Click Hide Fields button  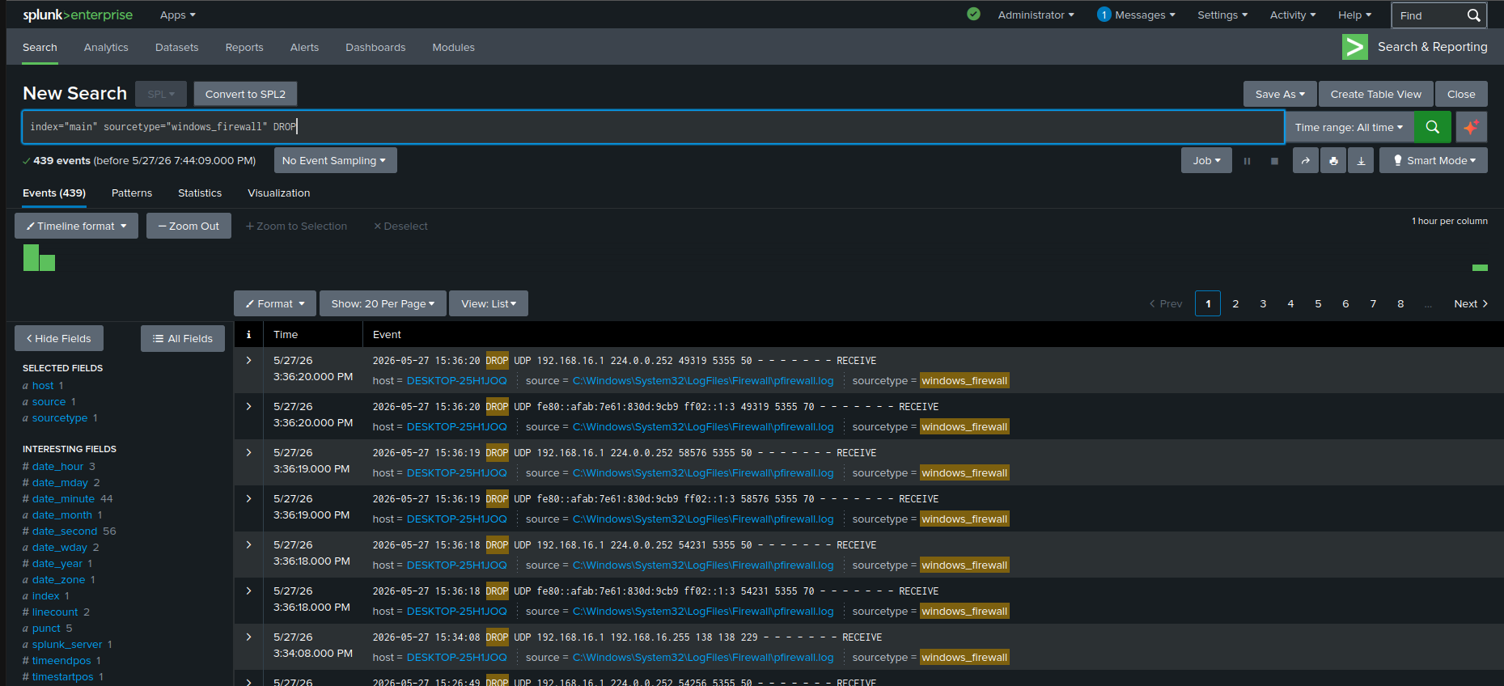click(59, 338)
